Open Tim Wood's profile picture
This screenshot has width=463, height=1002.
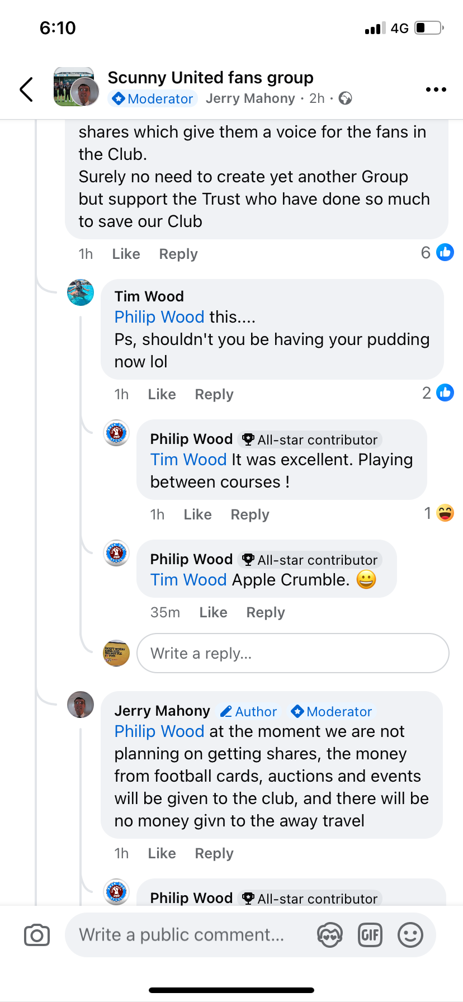(x=81, y=292)
